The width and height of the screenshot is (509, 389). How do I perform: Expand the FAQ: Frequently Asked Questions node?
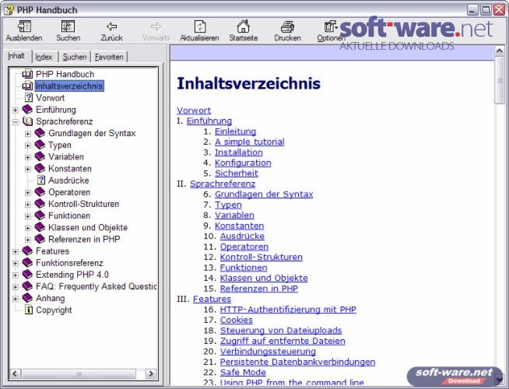(16, 287)
